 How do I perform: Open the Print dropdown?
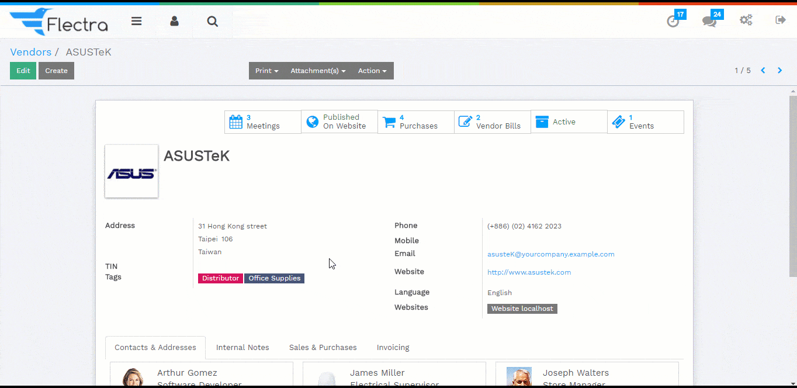pos(266,70)
